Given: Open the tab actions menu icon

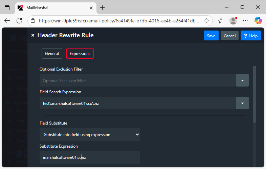Looking at the screenshot, I should [7, 7].
